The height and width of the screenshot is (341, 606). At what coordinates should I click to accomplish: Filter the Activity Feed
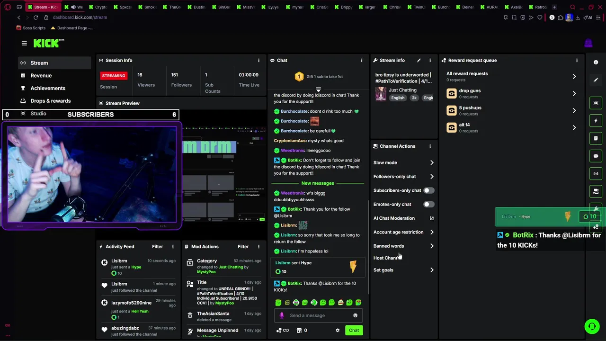click(x=157, y=247)
